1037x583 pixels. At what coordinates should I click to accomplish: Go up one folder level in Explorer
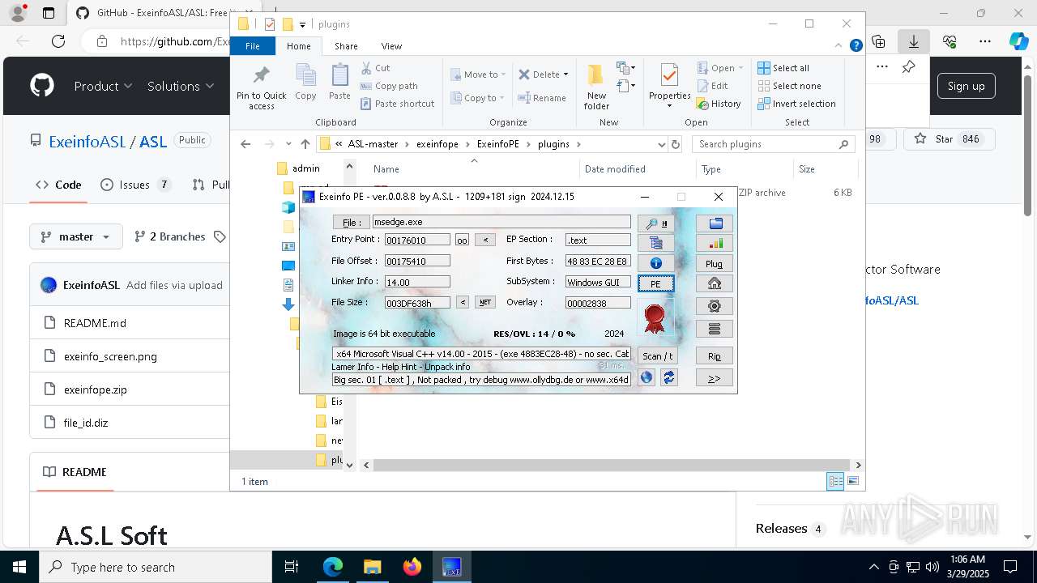coord(305,144)
